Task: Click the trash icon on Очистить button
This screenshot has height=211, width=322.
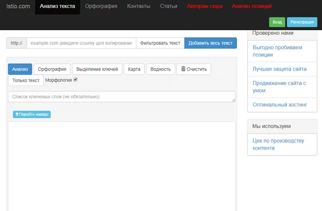Action: click(183, 69)
